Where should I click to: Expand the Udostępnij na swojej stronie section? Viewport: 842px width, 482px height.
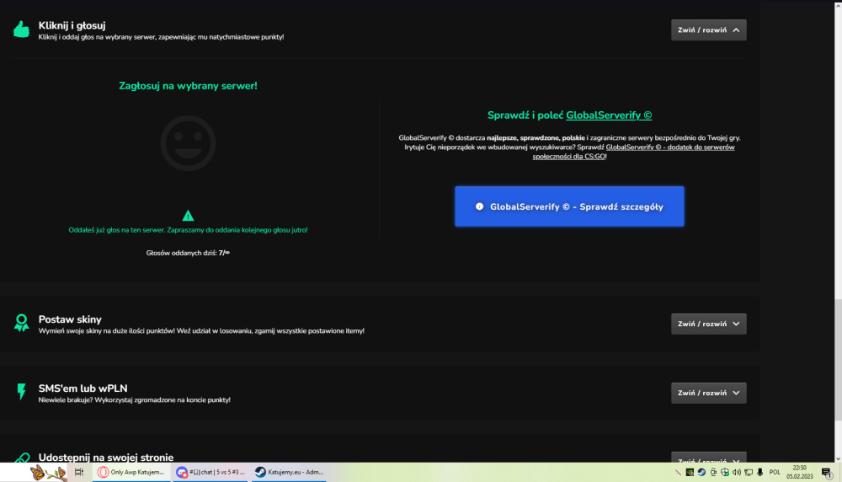click(708, 458)
